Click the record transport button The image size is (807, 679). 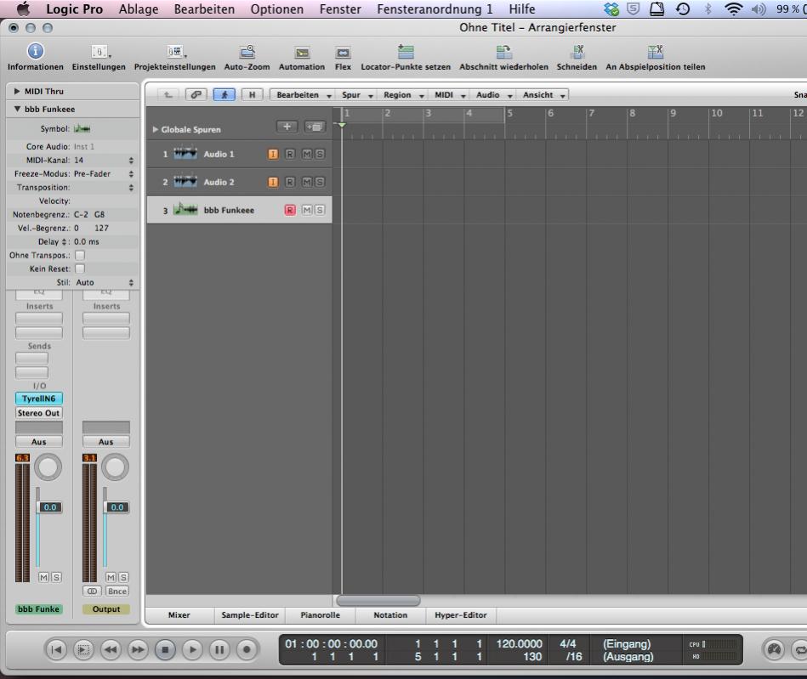[247, 649]
